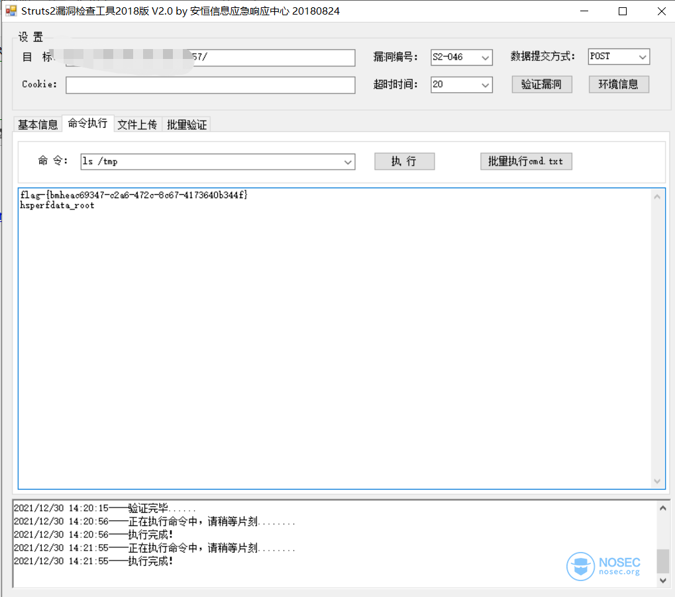Click log panel scrollbar up arrow
Screen dimensions: 675x597
point(663,508)
